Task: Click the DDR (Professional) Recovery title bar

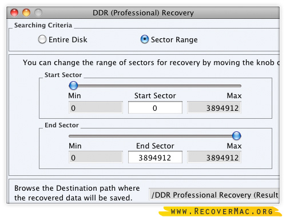Action: [143, 13]
